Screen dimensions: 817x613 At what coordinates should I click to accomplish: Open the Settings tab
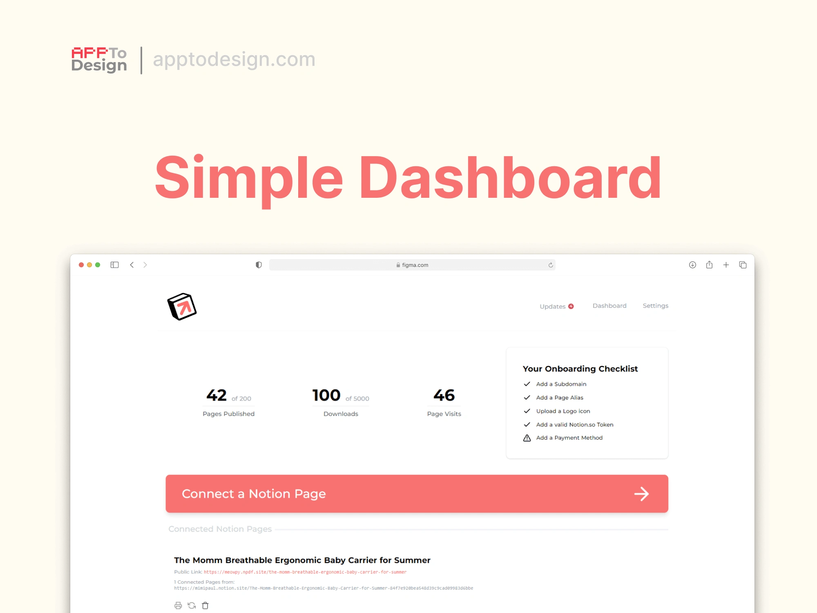coord(656,305)
